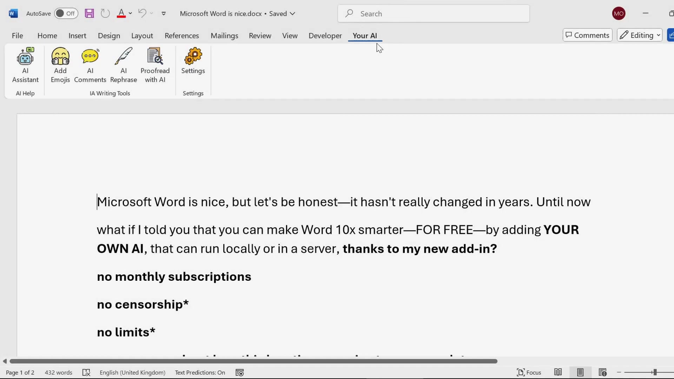
Task: Click the Redo arrow in the title bar
Action: 105,13
